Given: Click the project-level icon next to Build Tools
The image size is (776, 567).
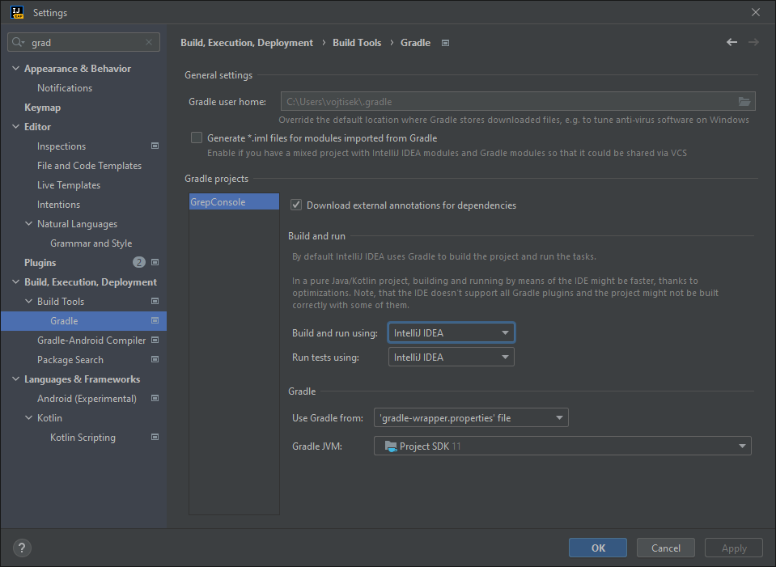Looking at the screenshot, I should (x=155, y=302).
